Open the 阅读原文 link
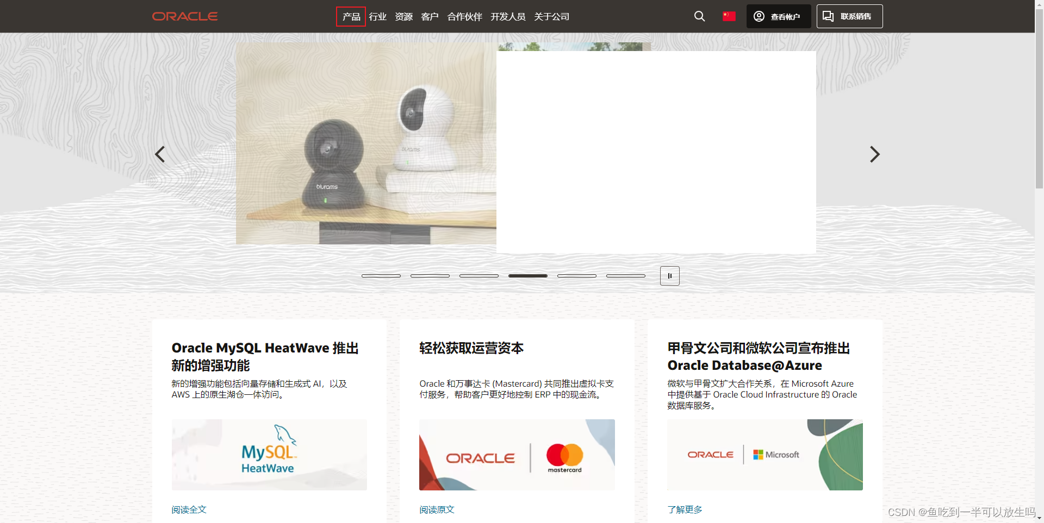The image size is (1044, 523). pos(437,509)
